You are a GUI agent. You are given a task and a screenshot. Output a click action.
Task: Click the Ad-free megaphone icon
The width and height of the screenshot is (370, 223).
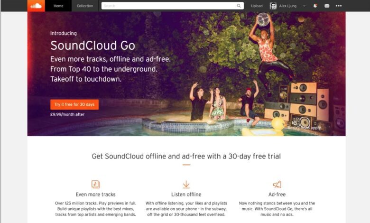(277, 184)
